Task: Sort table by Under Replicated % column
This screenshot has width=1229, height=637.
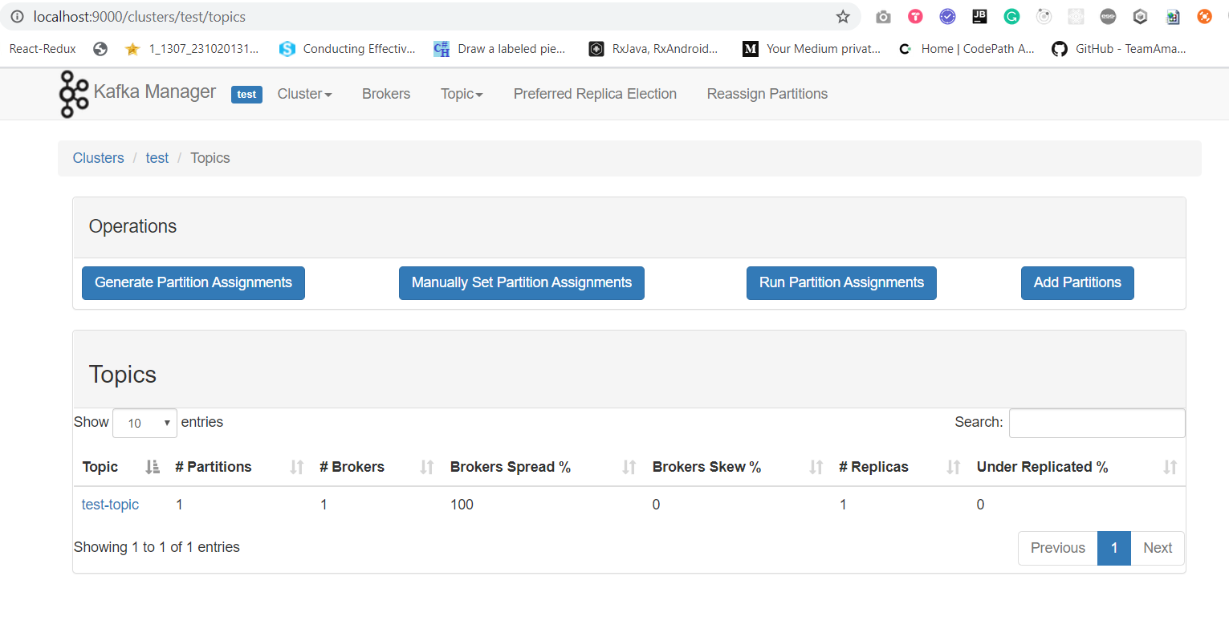Action: tap(1077, 467)
